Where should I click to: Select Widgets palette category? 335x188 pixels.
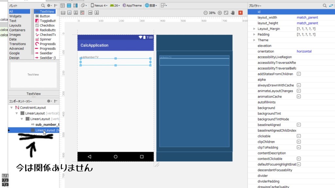pos(15,16)
